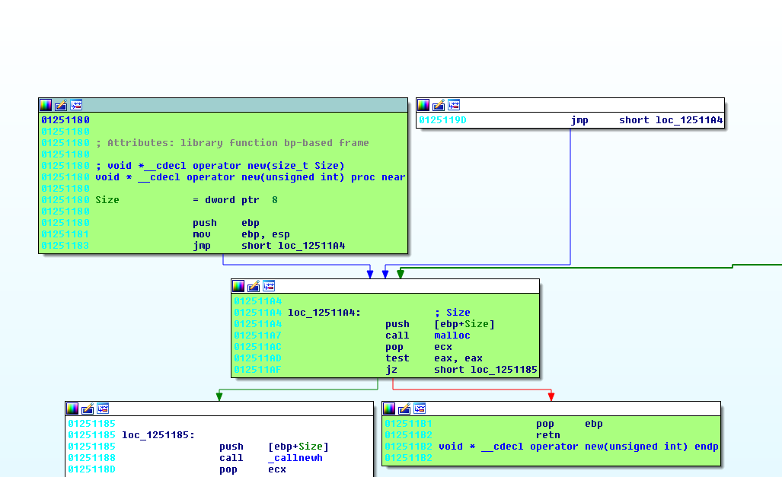Click the graph icon on the loc_12511A4 block
This screenshot has height=477, width=782.
[x=269, y=286]
